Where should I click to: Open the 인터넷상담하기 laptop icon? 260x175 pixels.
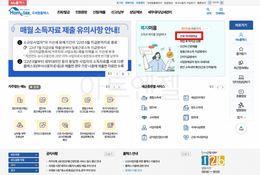[241, 77]
